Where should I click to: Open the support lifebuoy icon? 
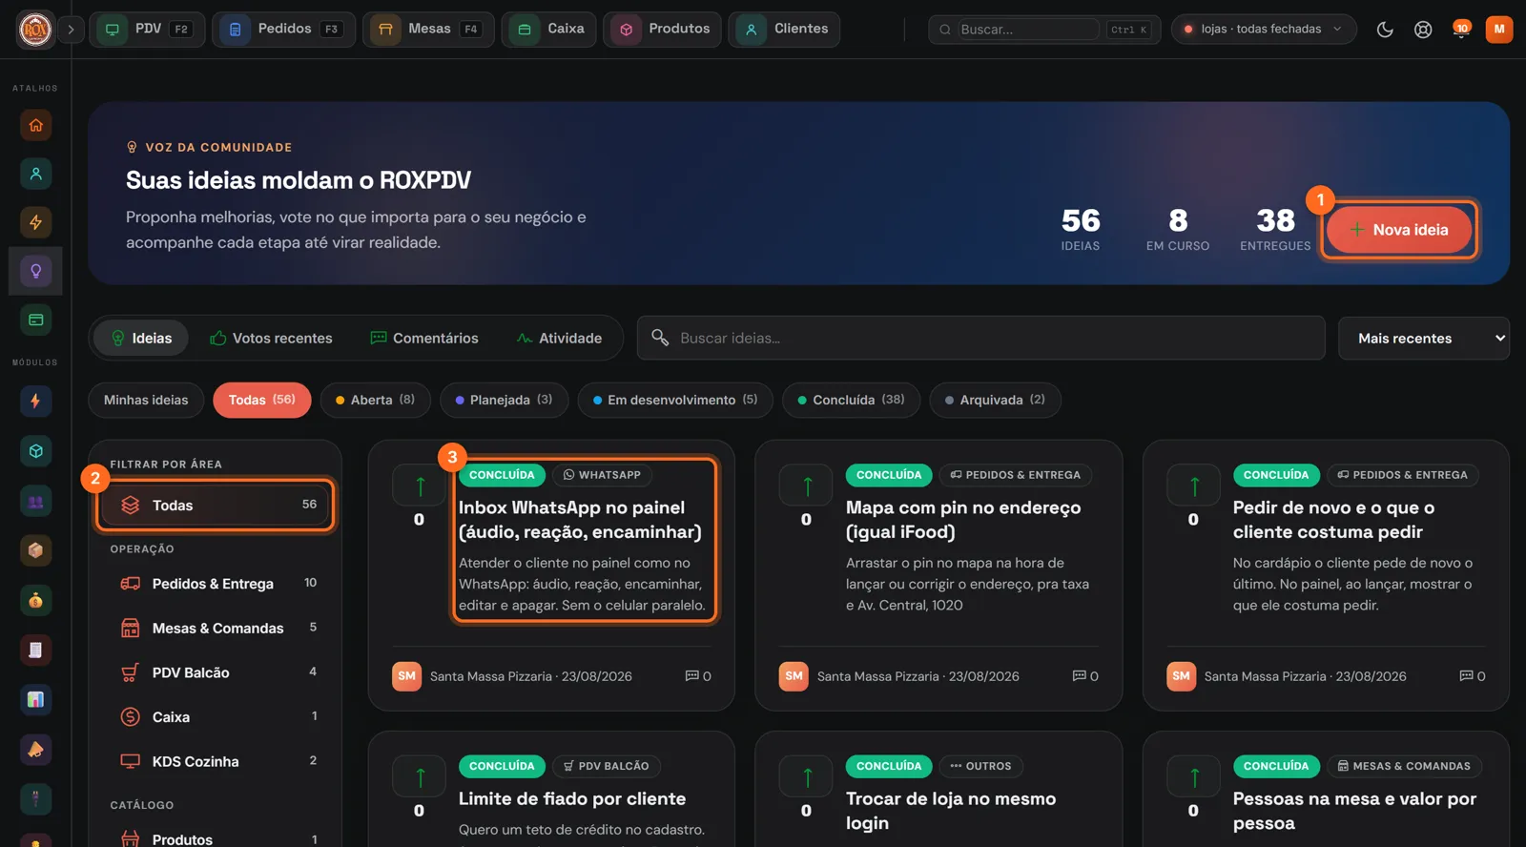[1423, 30]
